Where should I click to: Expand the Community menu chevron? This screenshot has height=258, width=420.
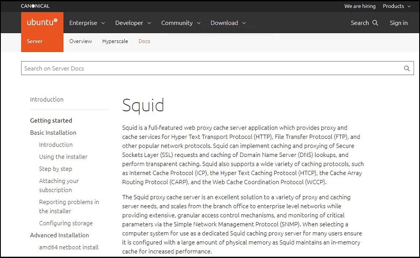(199, 23)
